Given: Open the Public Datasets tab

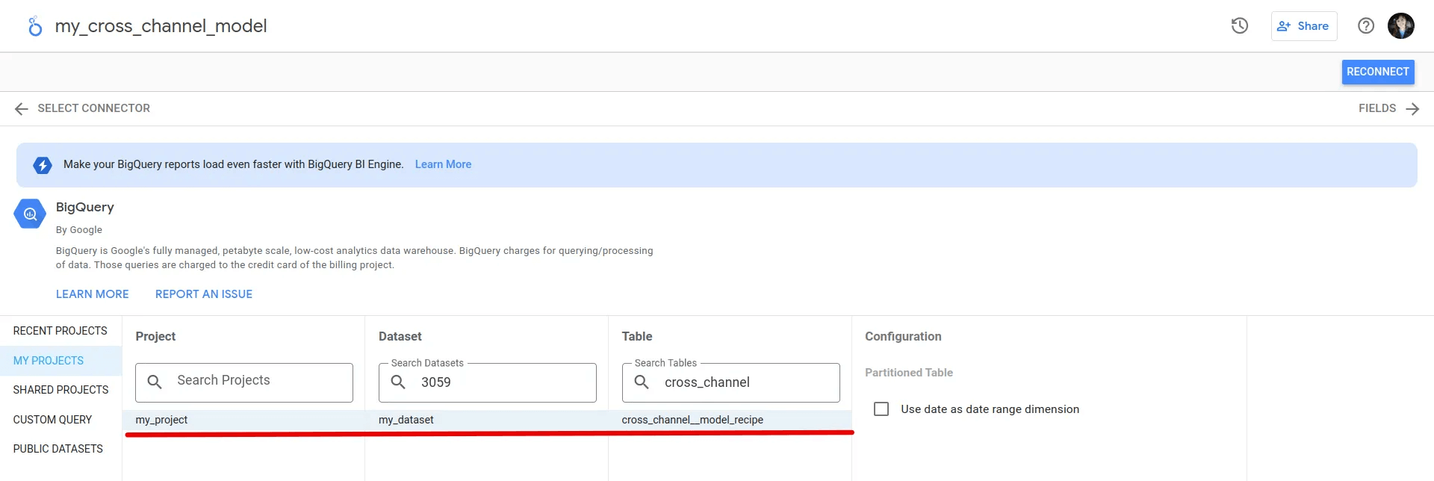Looking at the screenshot, I should click(60, 449).
